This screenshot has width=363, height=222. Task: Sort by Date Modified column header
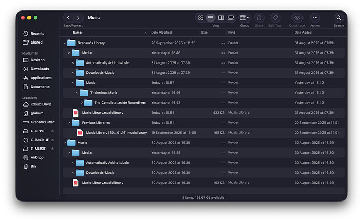162,33
